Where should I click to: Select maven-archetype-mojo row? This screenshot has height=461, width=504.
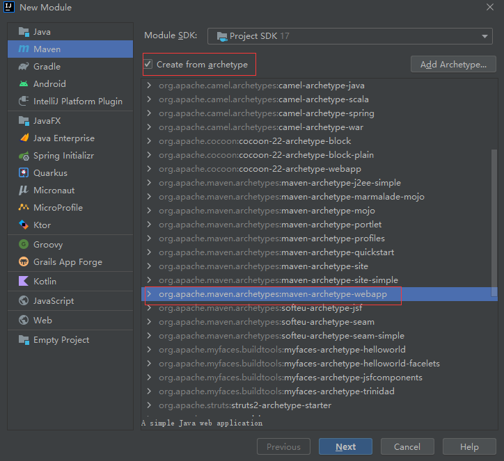(320, 210)
